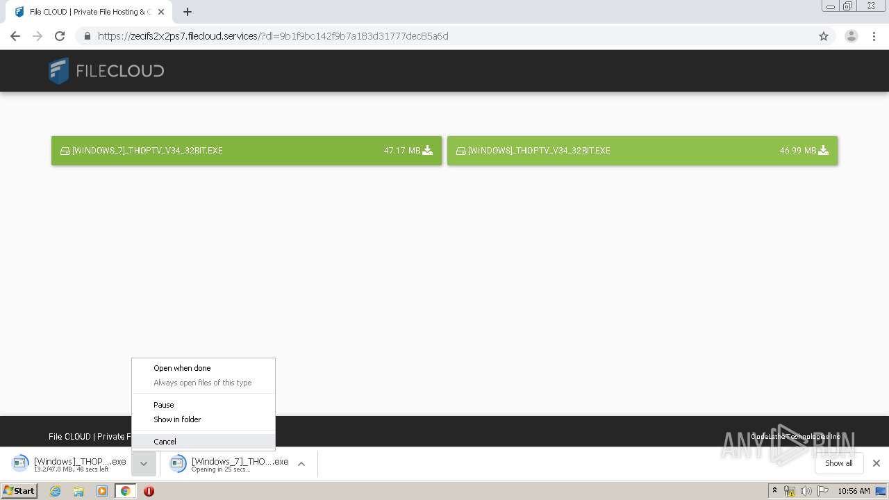Open a new browser tab

pos(188,12)
